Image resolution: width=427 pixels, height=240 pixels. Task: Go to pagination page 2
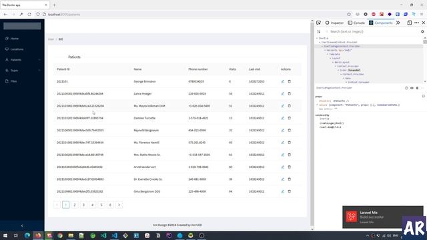click(75, 205)
